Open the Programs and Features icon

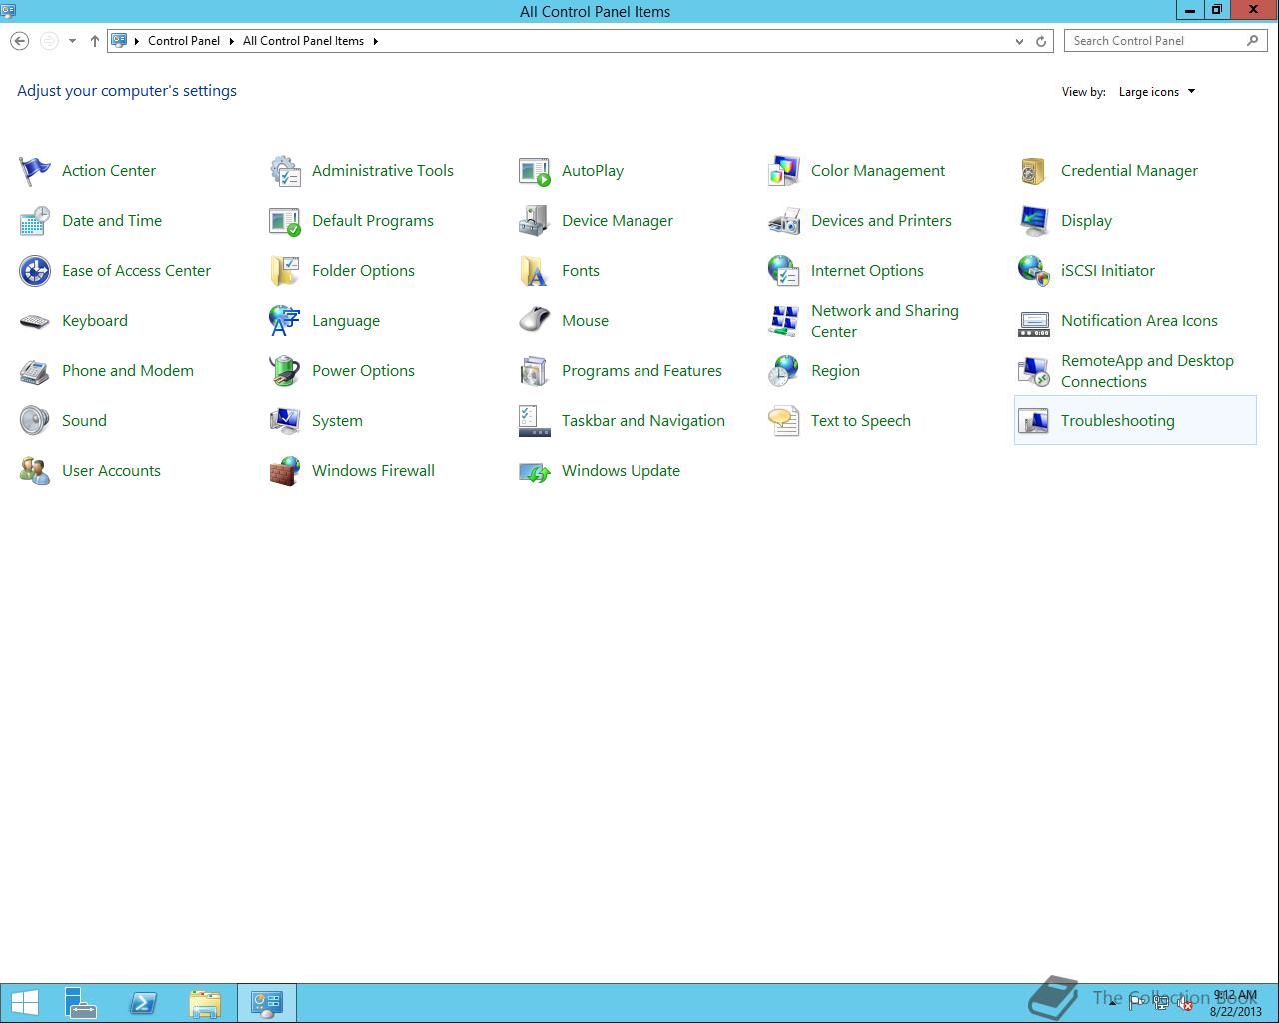point(535,371)
